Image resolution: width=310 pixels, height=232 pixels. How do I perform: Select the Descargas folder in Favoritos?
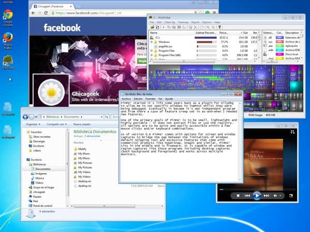37,141
